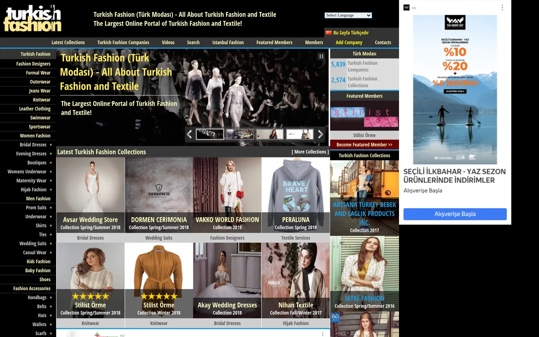Select the fourth slideshow thumbnail
Screen dimensions: 539x337
(x=300, y=134)
